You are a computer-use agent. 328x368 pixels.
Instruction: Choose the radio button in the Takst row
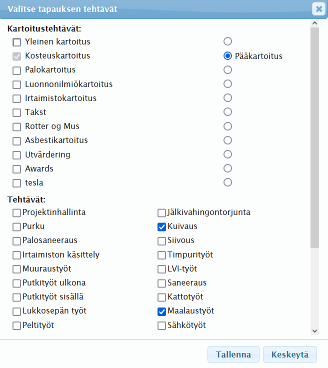click(x=228, y=112)
